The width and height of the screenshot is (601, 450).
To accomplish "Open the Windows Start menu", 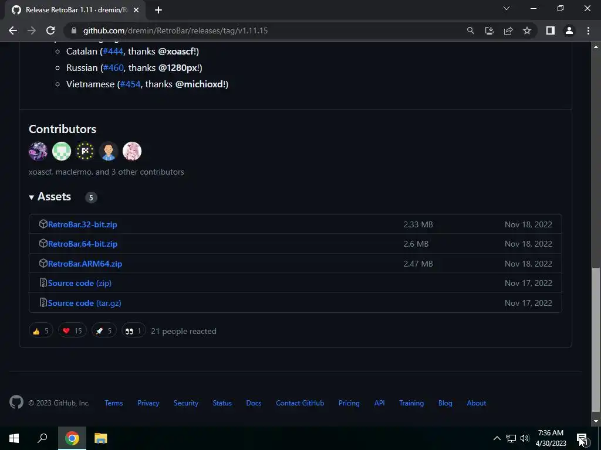I will pyautogui.click(x=14, y=438).
